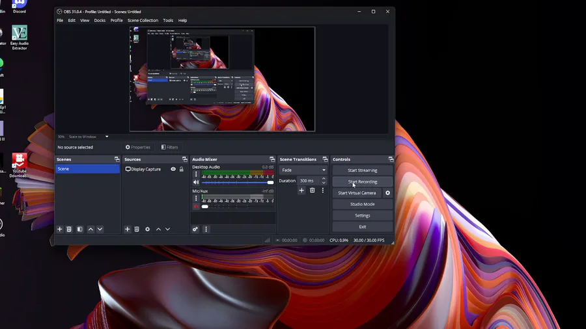
Task: Decrease transition duration stepper
Action: [324, 183]
